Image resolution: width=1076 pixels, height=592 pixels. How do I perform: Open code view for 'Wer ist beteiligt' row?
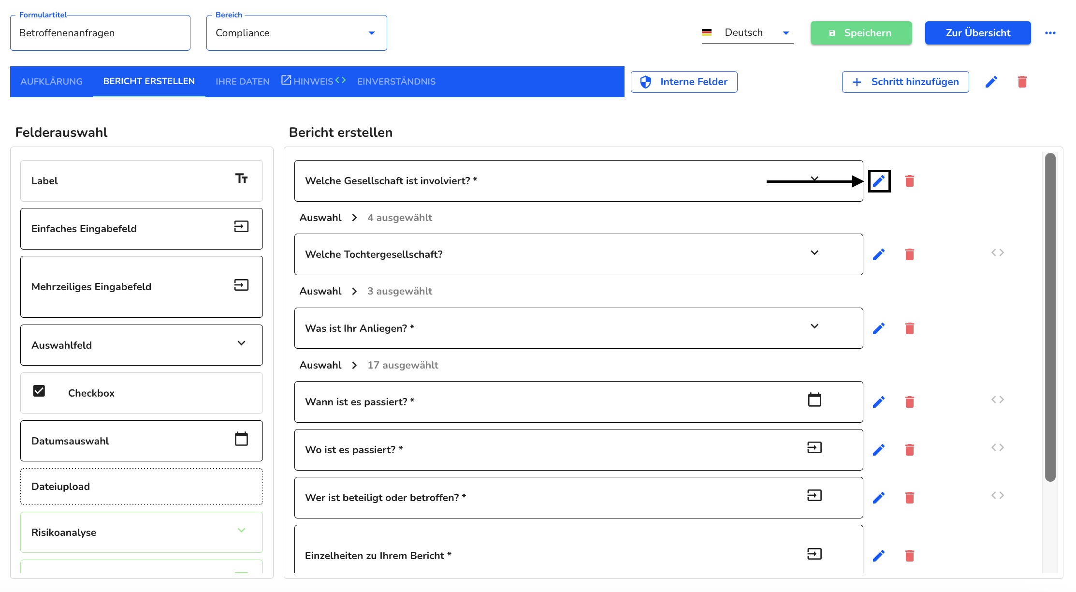click(998, 495)
